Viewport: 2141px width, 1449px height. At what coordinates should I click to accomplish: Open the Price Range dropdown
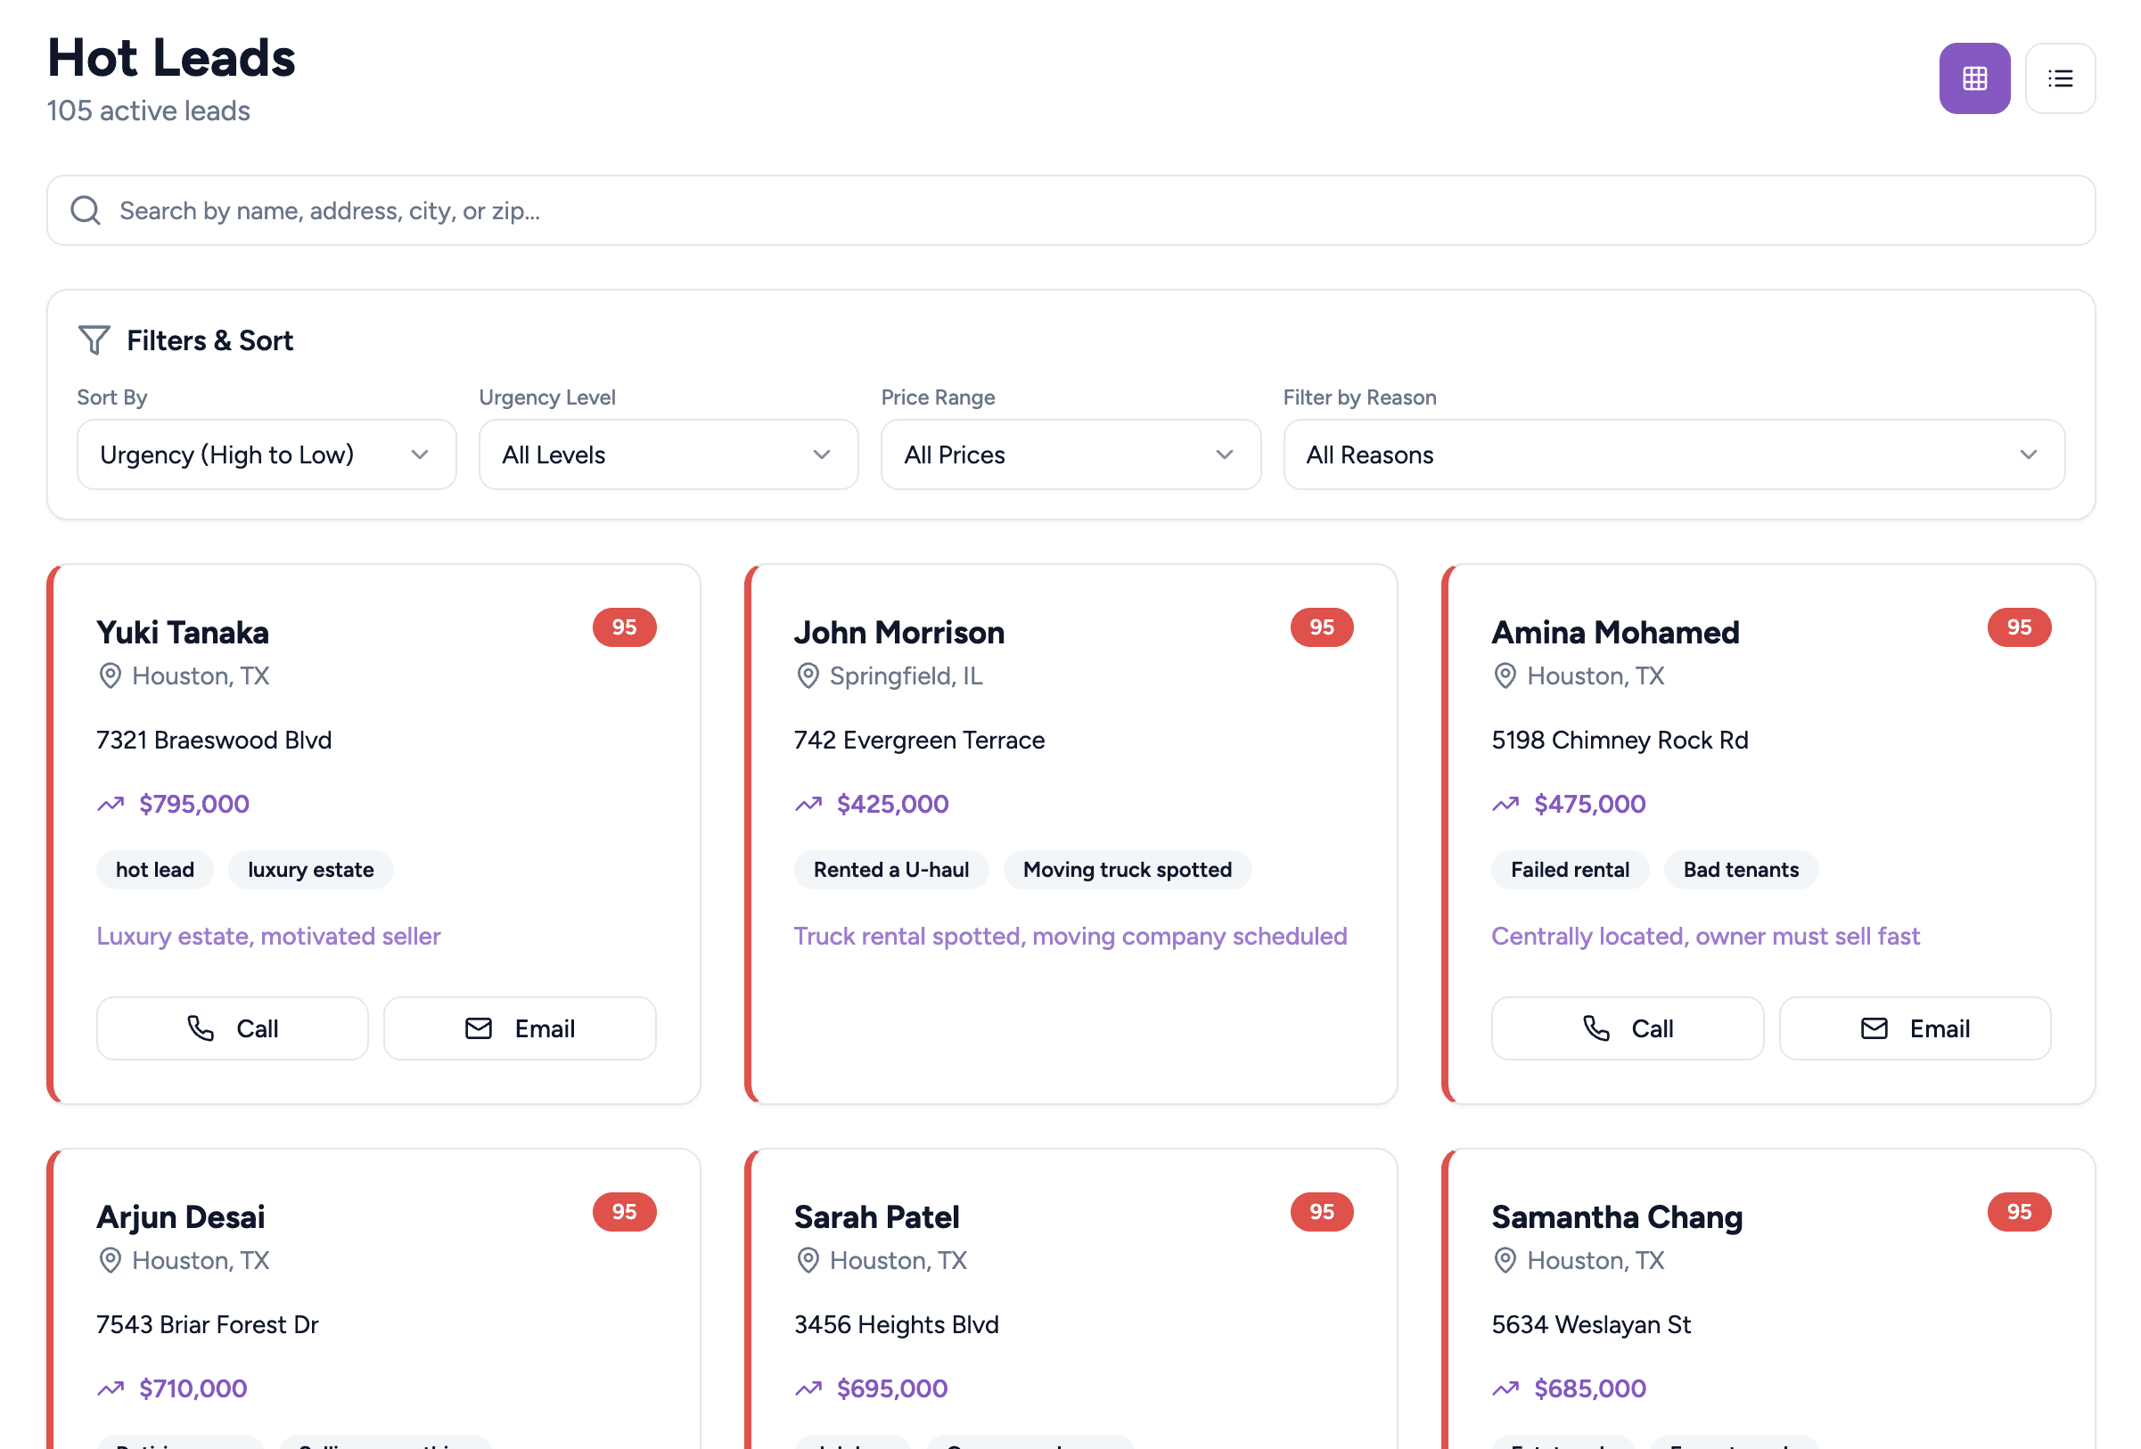[x=1070, y=454]
